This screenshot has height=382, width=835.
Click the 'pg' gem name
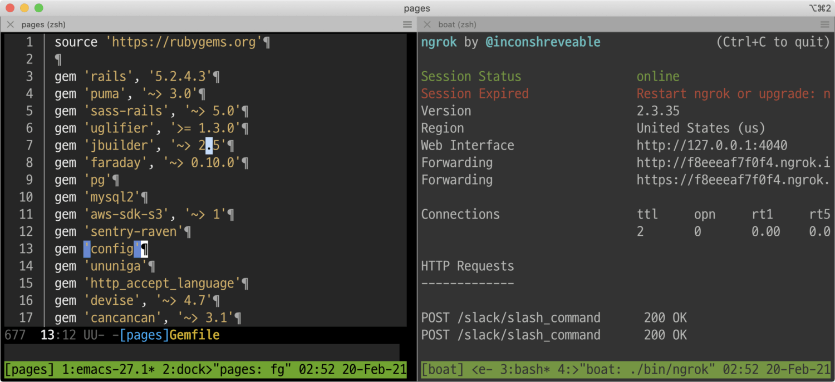[x=98, y=180]
